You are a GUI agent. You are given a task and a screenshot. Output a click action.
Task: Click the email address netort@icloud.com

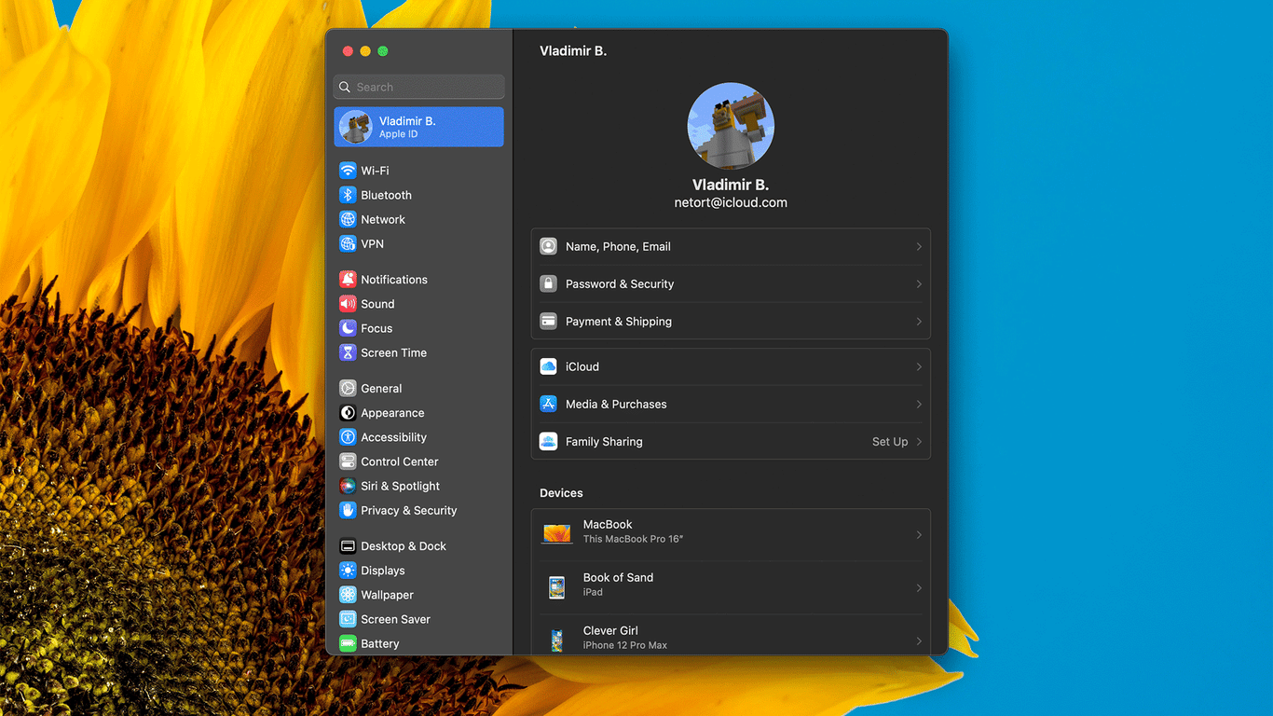coord(731,202)
